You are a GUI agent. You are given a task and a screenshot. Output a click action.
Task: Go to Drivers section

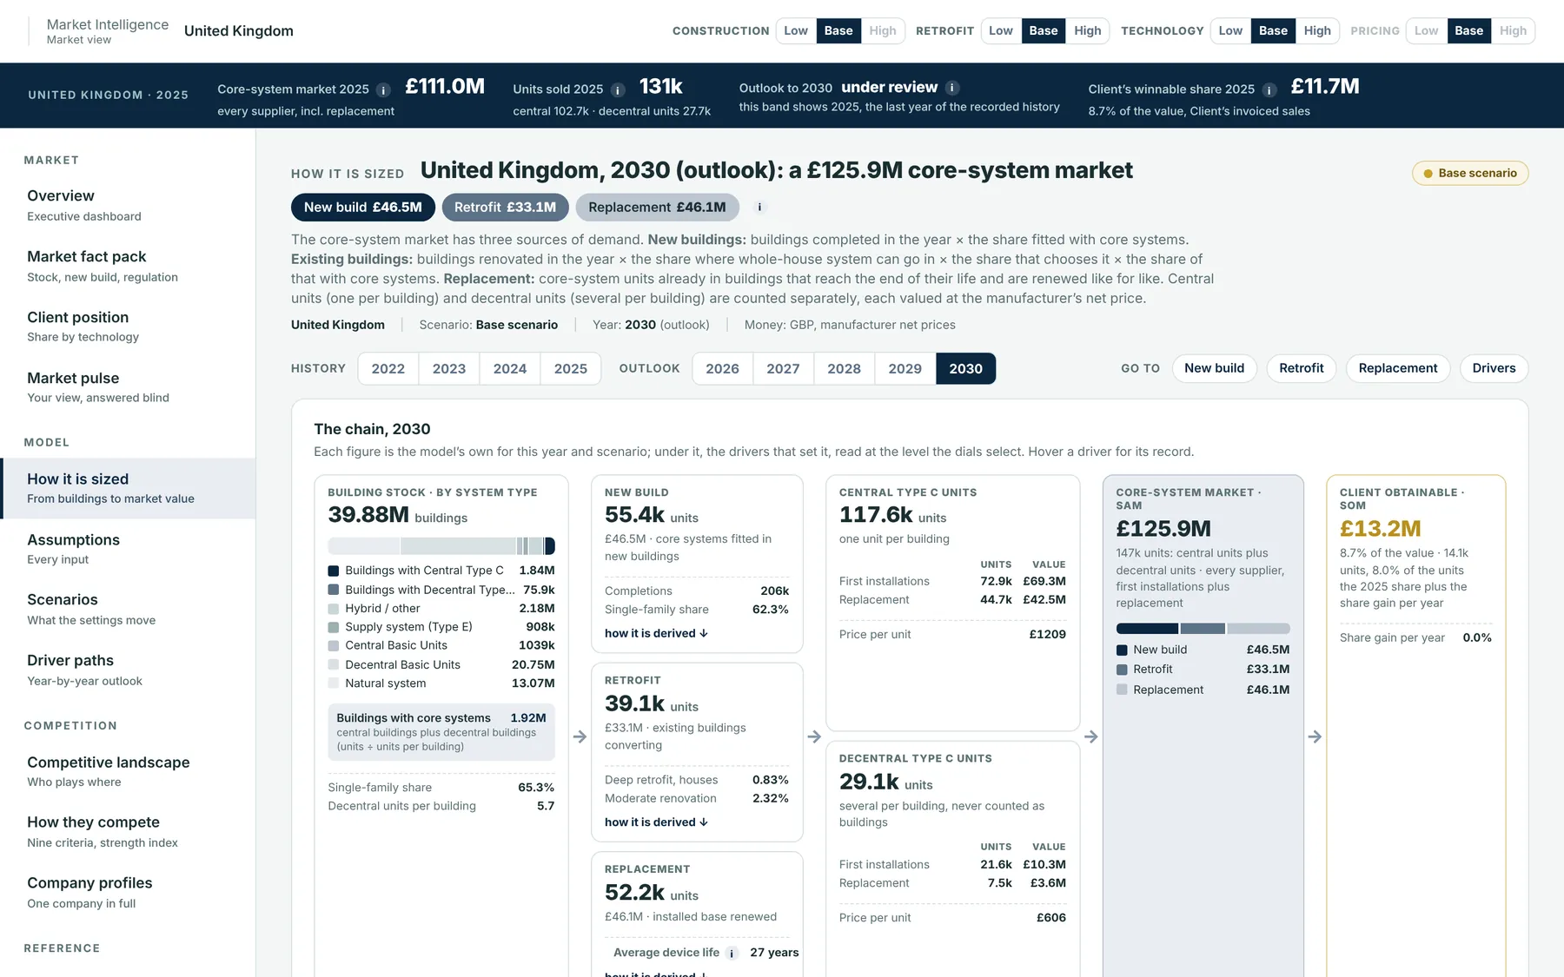tap(1494, 368)
